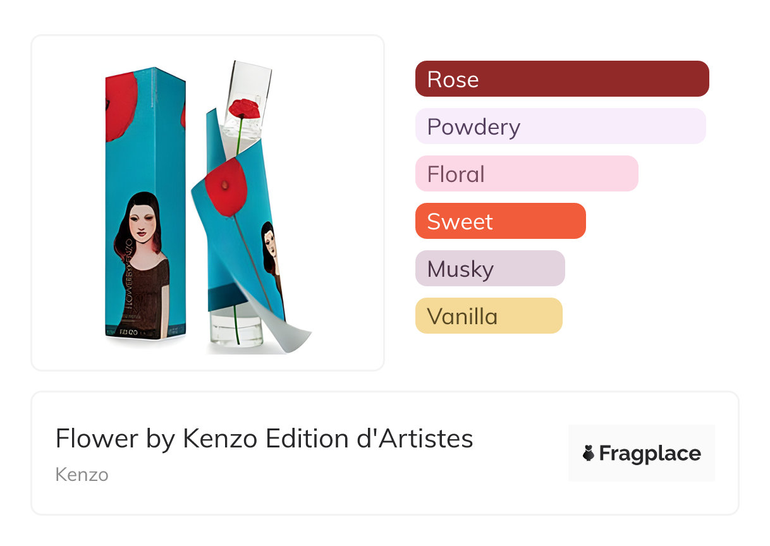Select the Rose accord bar

[x=562, y=79]
